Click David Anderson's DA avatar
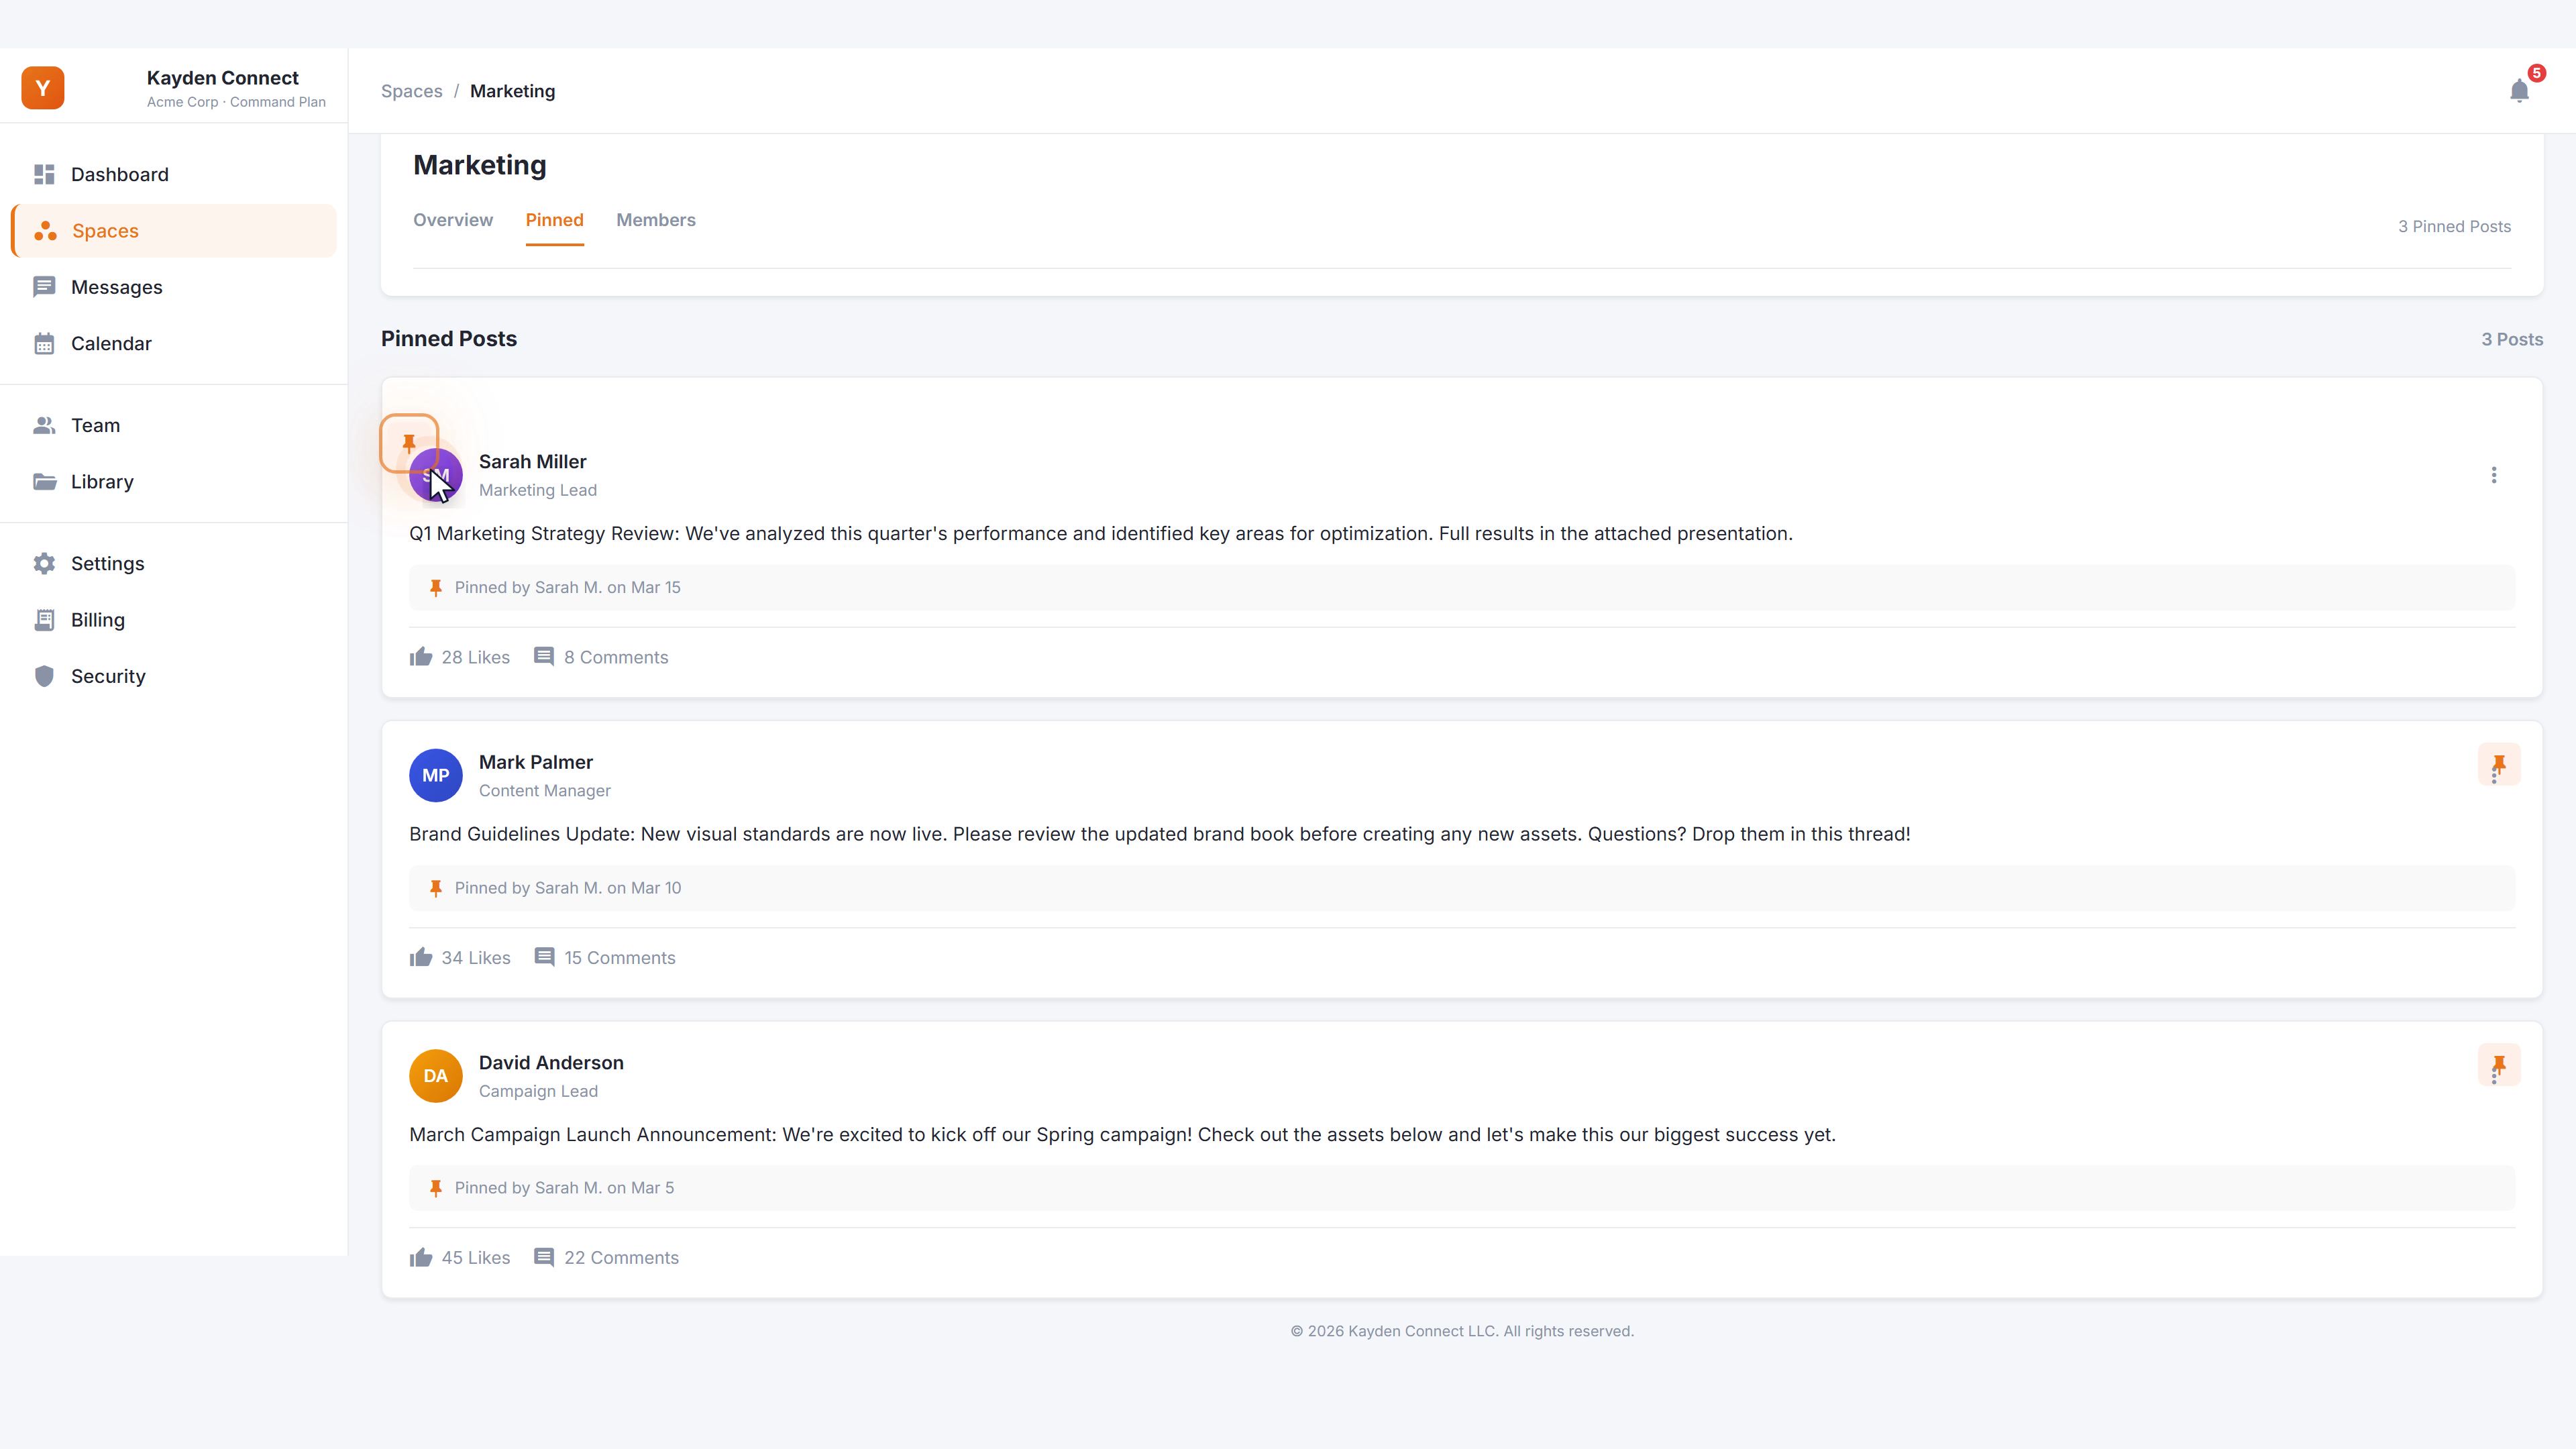 pos(436,1076)
